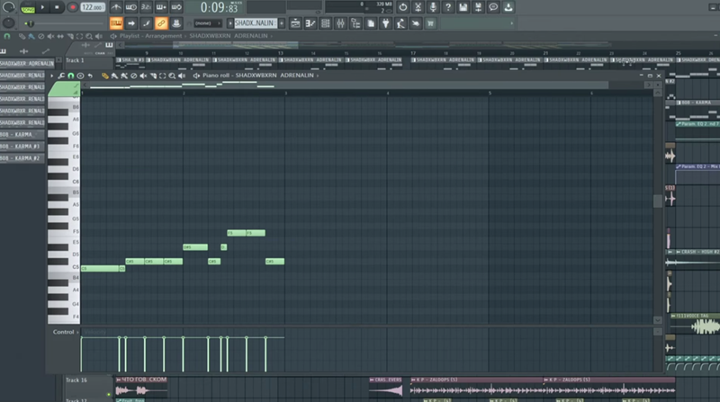Image resolution: width=720 pixels, height=402 pixels.
Task: Open the Channel rack icon
Action: tap(326, 23)
